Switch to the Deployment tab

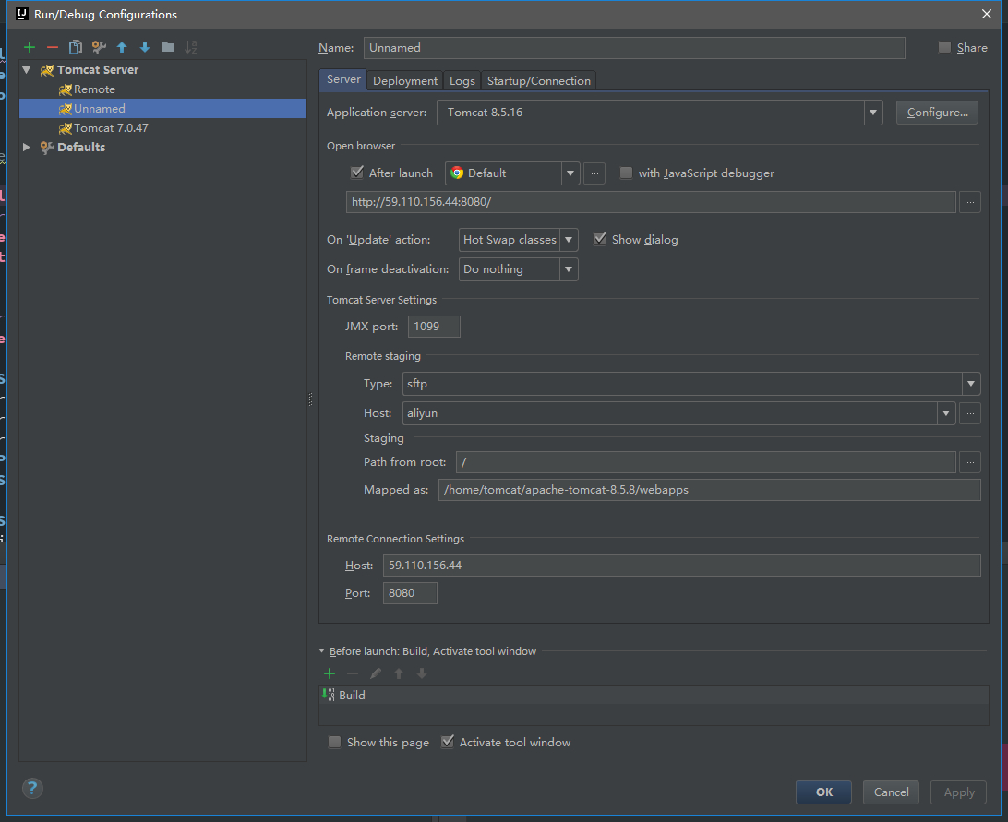(405, 81)
